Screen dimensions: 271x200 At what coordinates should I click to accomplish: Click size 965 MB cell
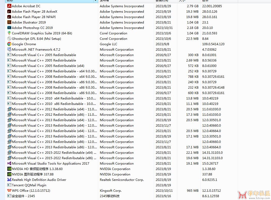tap(193, 191)
